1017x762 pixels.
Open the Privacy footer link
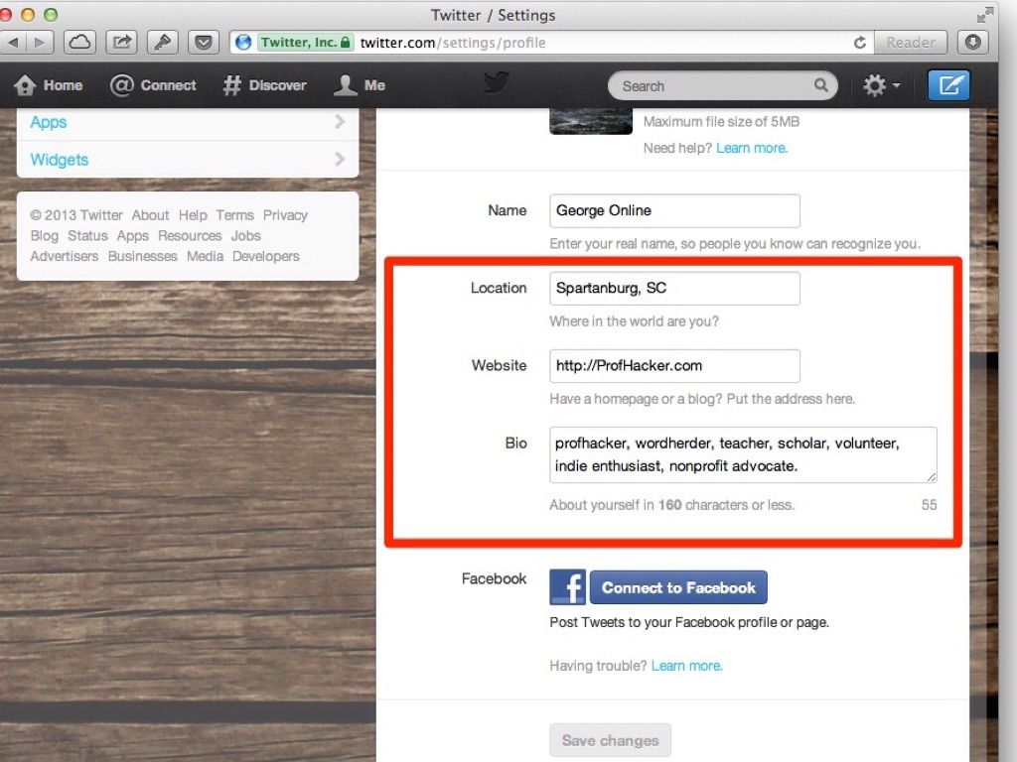pos(285,215)
